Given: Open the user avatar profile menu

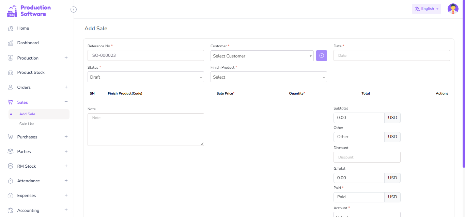Looking at the screenshot, I should [453, 9].
